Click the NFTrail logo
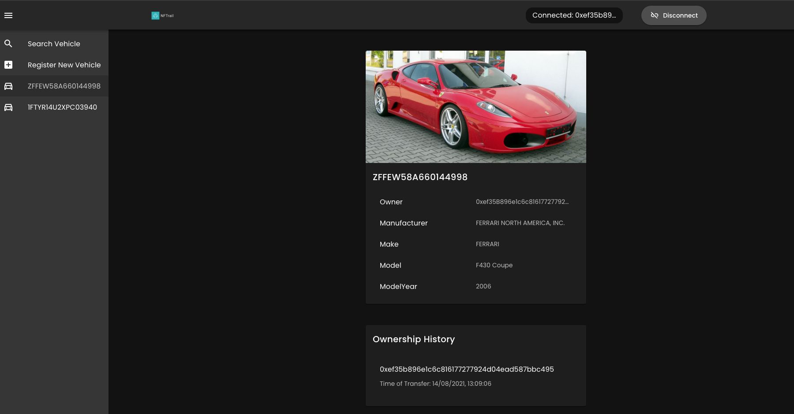 (162, 15)
